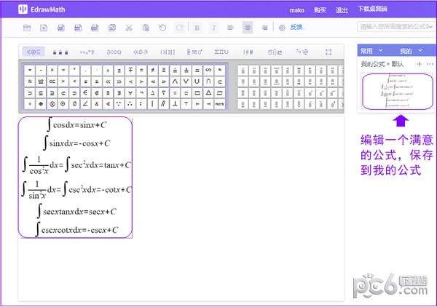Open more options (three dots) in formula panel

(x=430, y=65)
